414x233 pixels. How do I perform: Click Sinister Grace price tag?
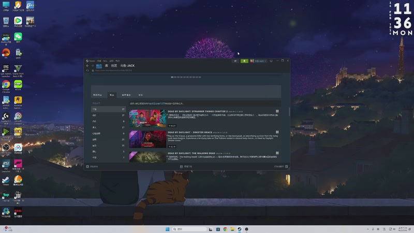[x=172, y=147]
